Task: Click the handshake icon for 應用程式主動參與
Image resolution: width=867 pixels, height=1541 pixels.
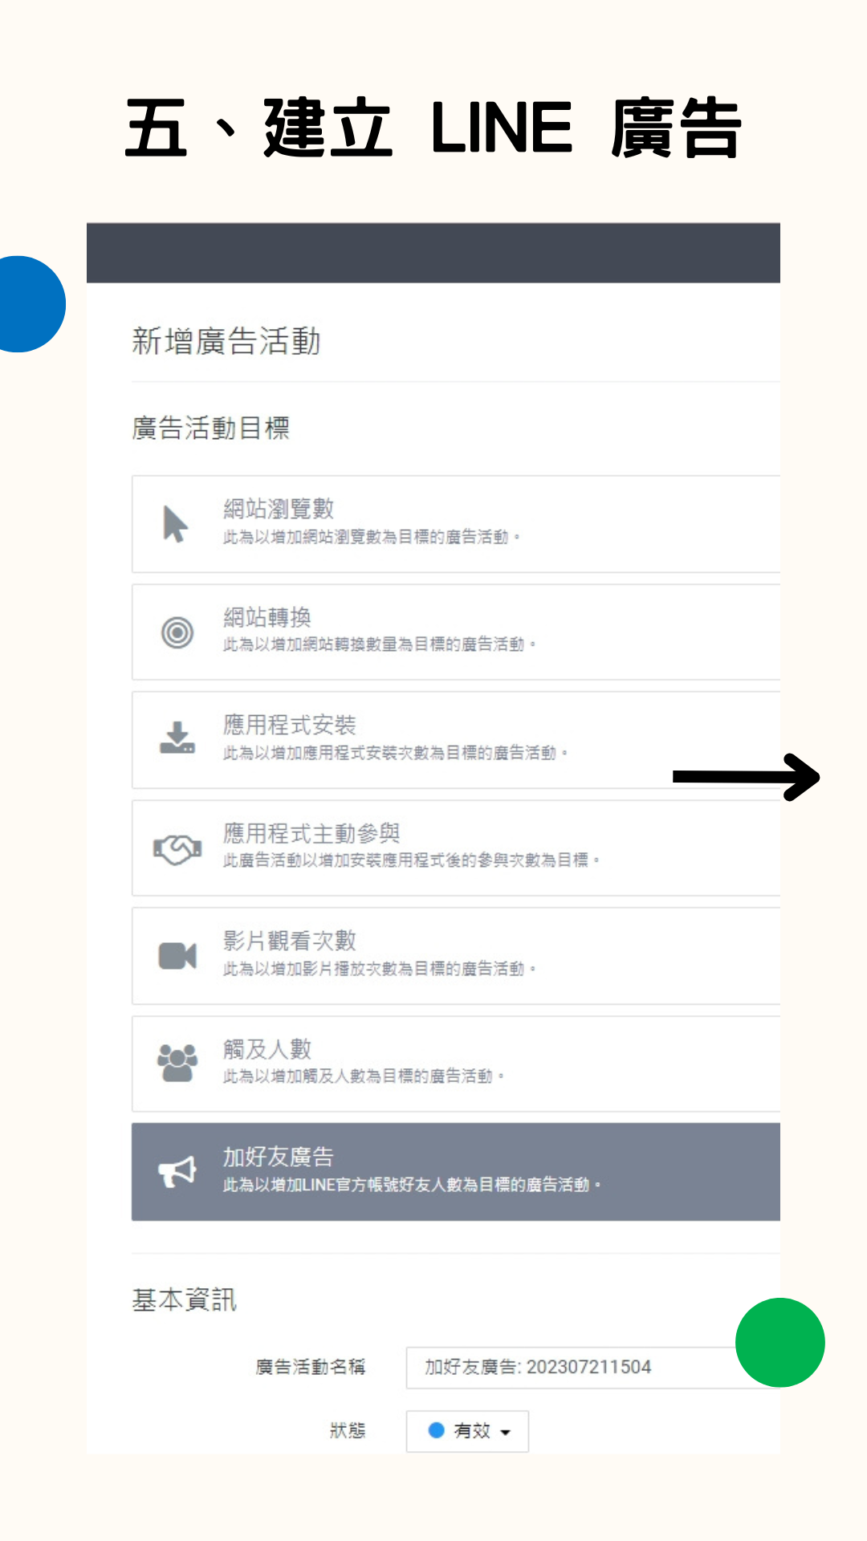Action: 177,849
